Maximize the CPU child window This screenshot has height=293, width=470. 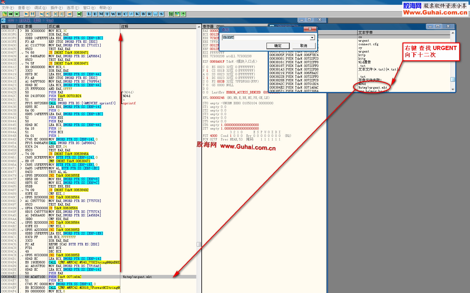(309, 20)
